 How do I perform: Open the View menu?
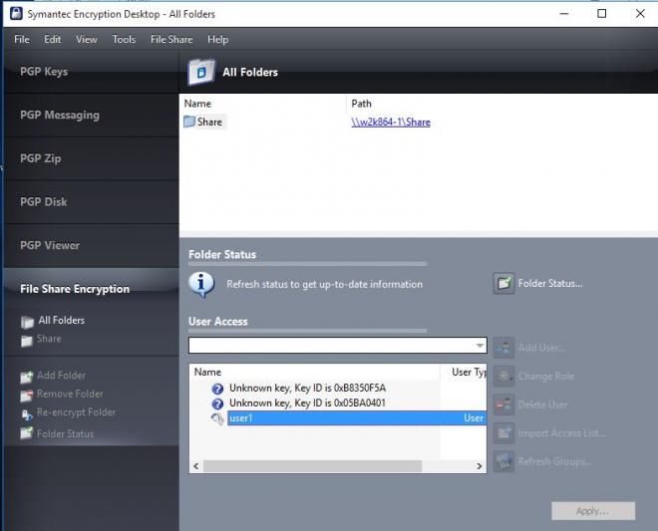coord(87,40)
